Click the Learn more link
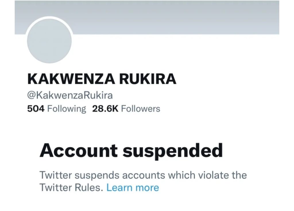 pos(132,188)
